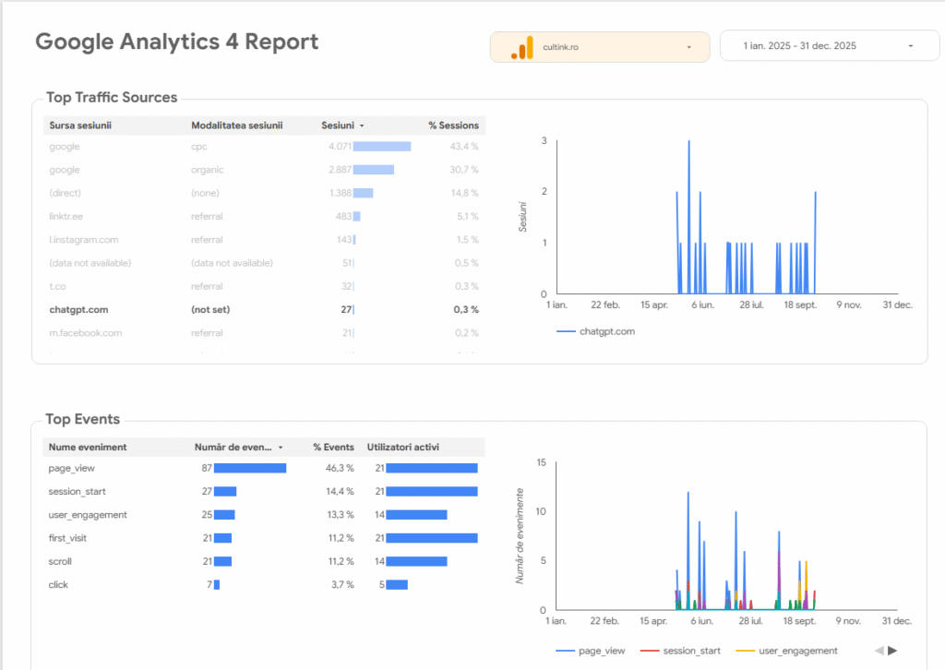945x670 pixels.
Task: Toggle the page_view series via its legend
Action: pyautogui.click(x=592, y=650)
